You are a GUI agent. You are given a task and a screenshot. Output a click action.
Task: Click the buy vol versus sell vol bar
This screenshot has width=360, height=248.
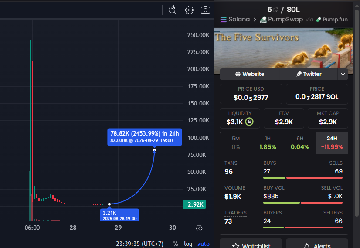pos(303,203)
